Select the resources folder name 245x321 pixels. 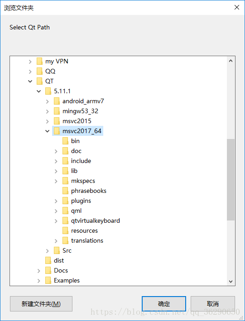tap(84, 231)
